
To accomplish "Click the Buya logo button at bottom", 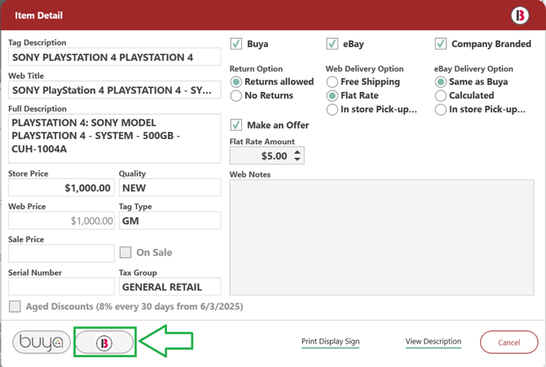I will tap(42, 343).
